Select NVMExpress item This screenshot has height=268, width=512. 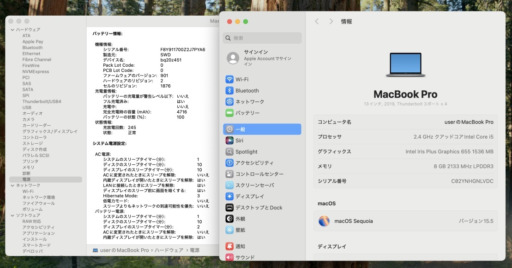(36, 72)
